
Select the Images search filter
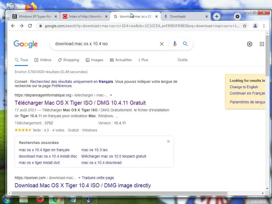tap(95, 60)
